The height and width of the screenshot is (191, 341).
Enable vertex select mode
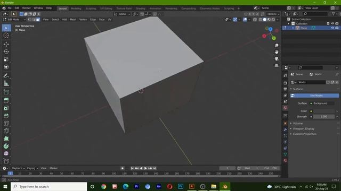[x=29, y=20]
